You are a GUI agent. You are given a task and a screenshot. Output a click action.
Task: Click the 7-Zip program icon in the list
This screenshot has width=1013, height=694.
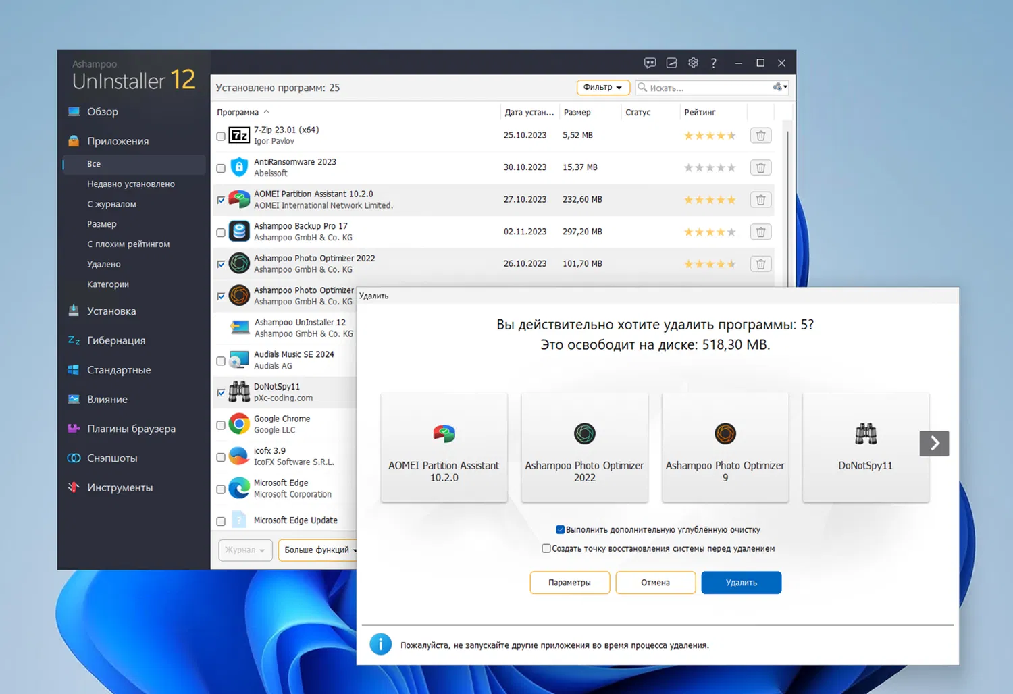[x=239, y=136]
